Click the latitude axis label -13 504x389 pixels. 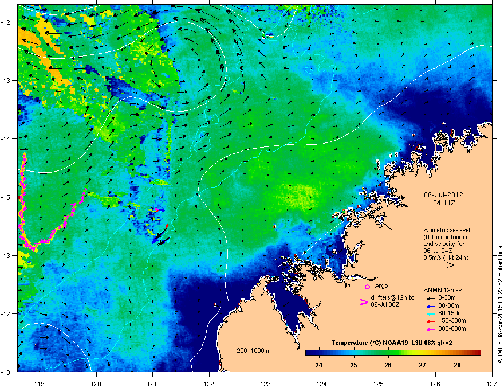(6, 81)
